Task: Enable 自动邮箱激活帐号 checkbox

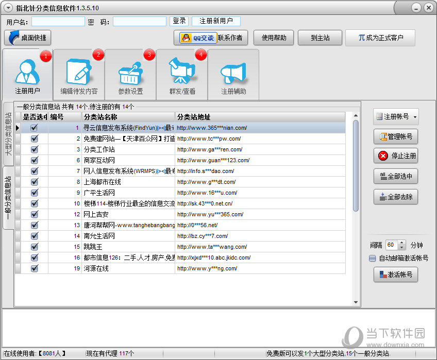Action: (x=373, y=259)
